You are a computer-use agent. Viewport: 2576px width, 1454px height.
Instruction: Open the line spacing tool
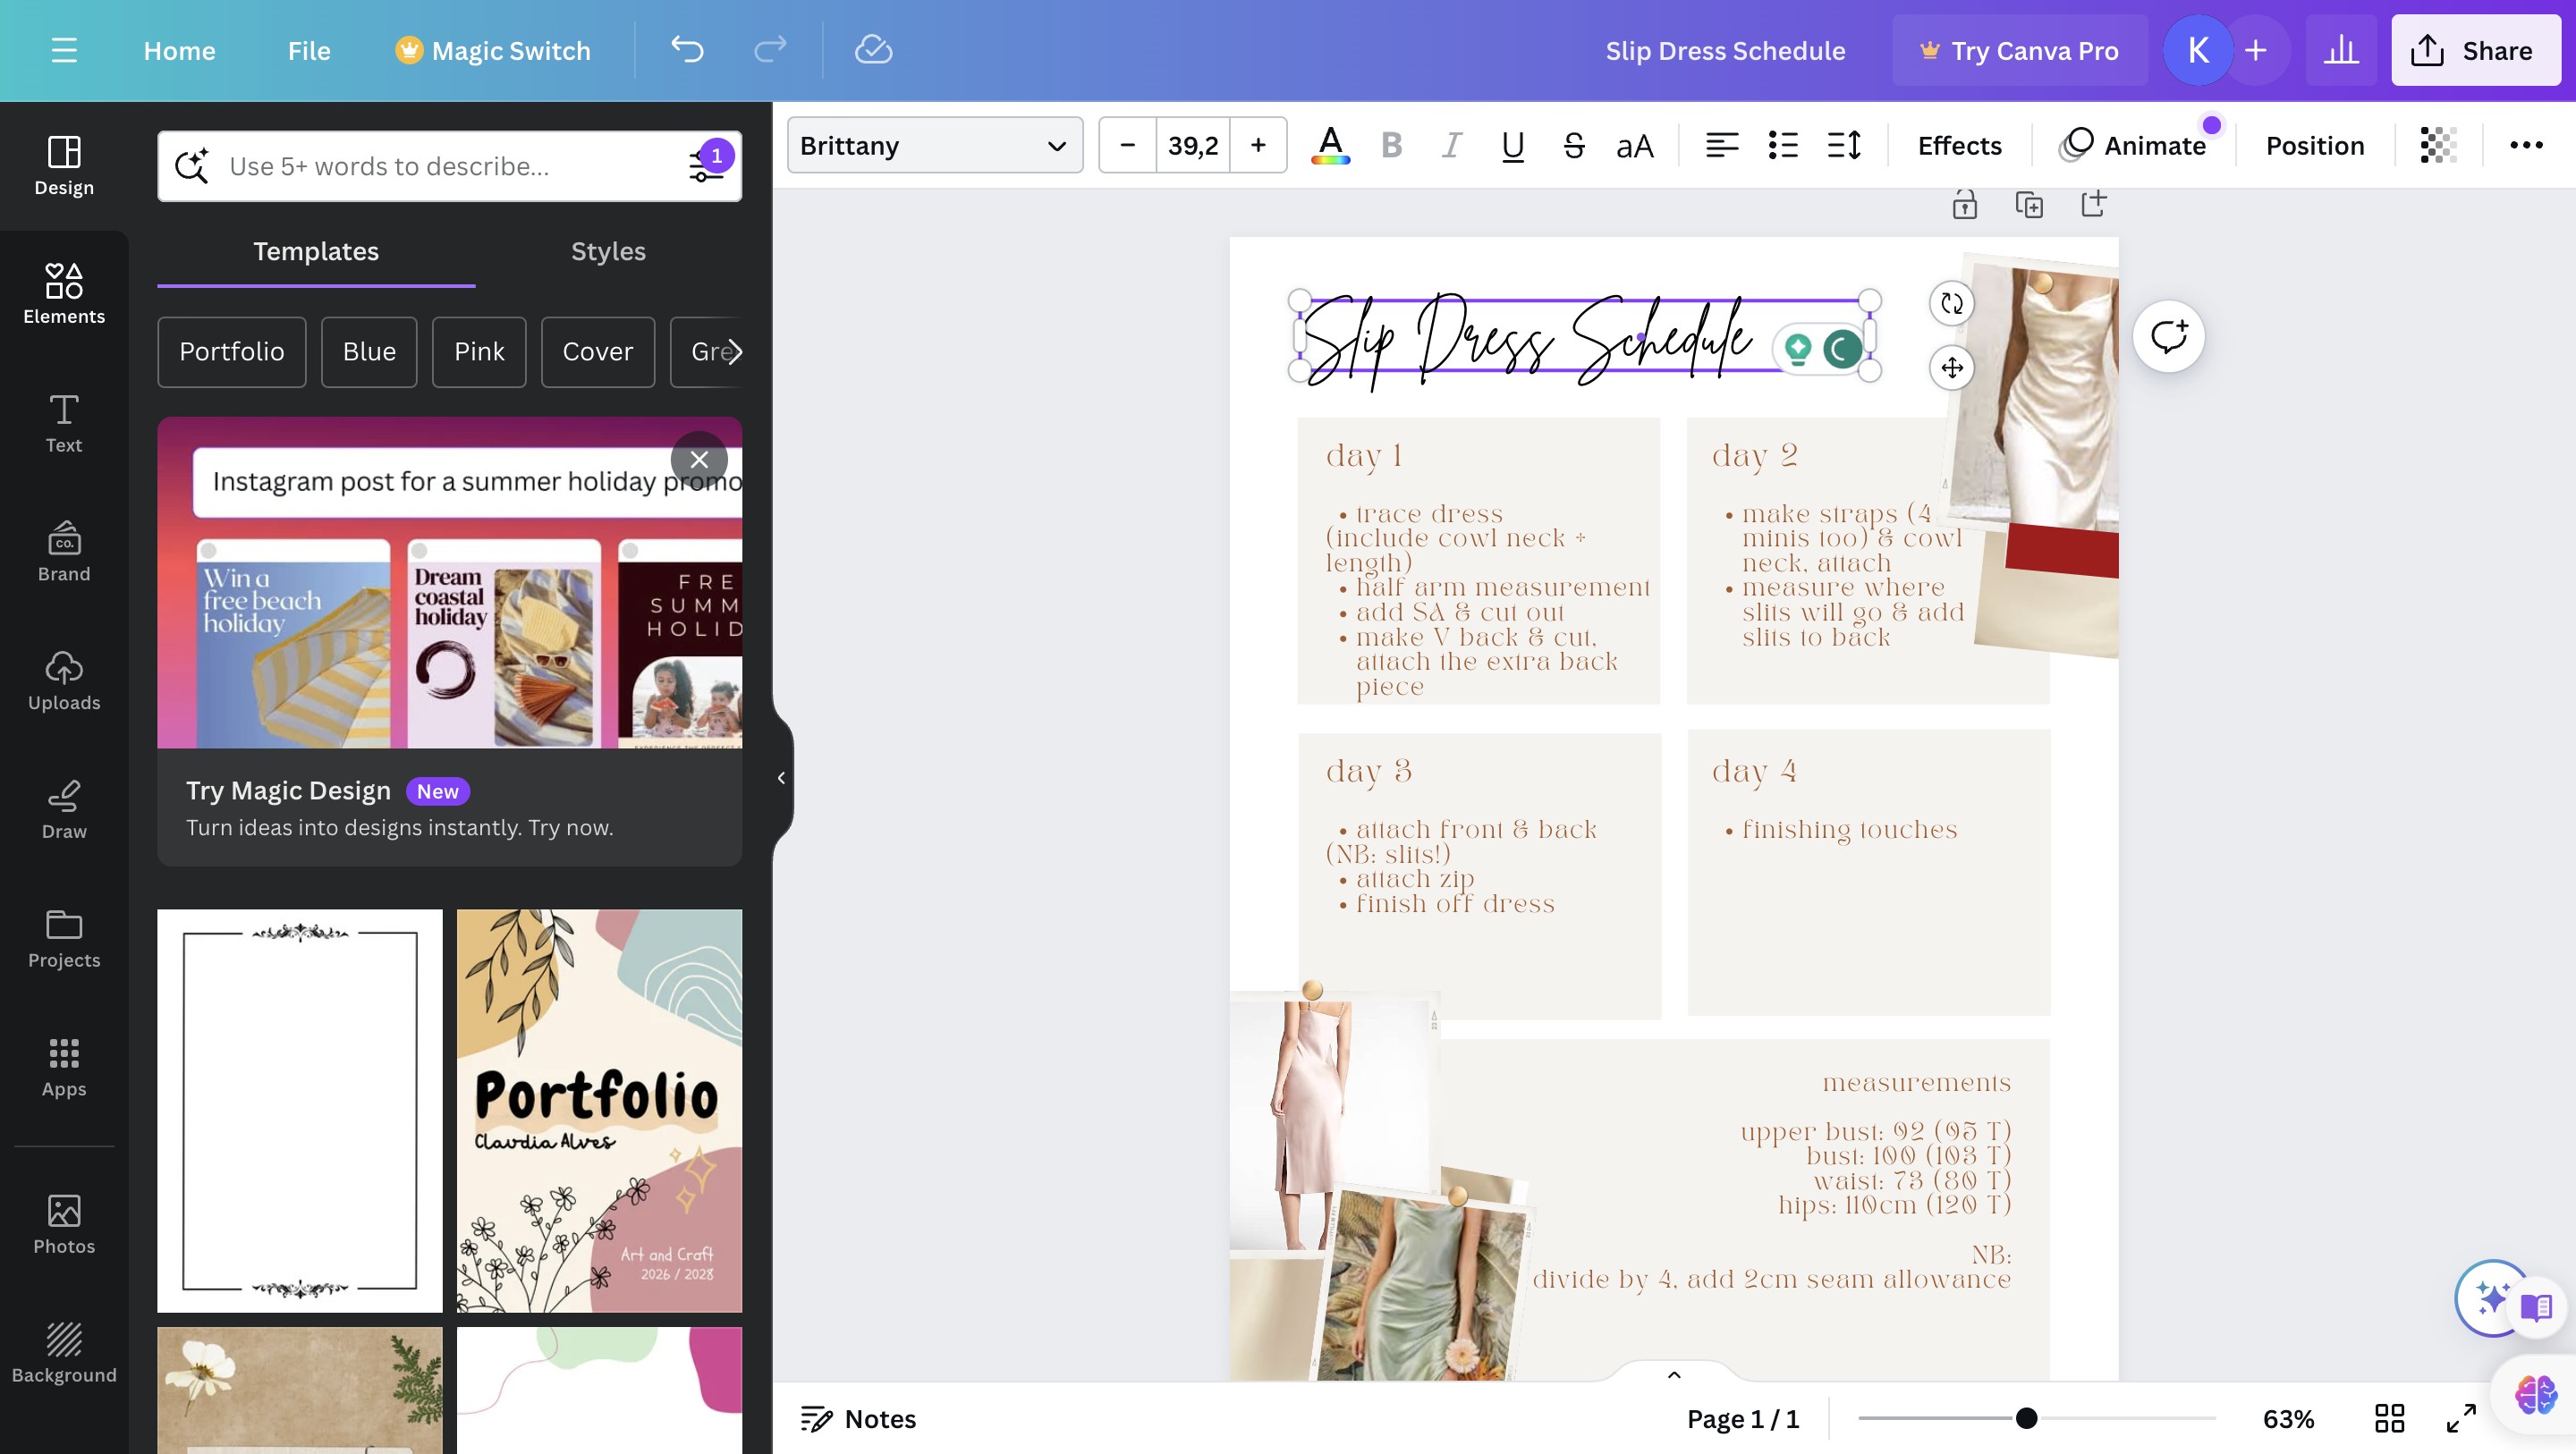point(1843,146)
